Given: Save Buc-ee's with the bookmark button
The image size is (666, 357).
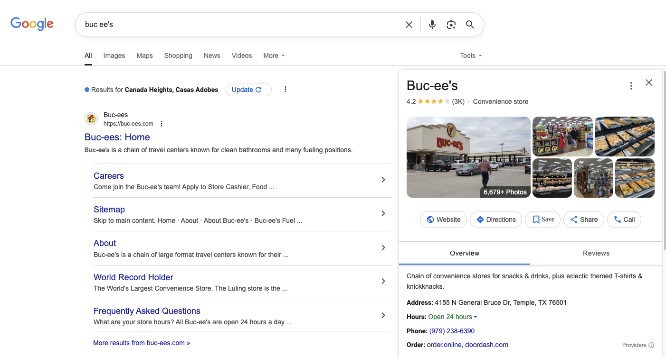Looking at the screenshot, I should point(543,220).
